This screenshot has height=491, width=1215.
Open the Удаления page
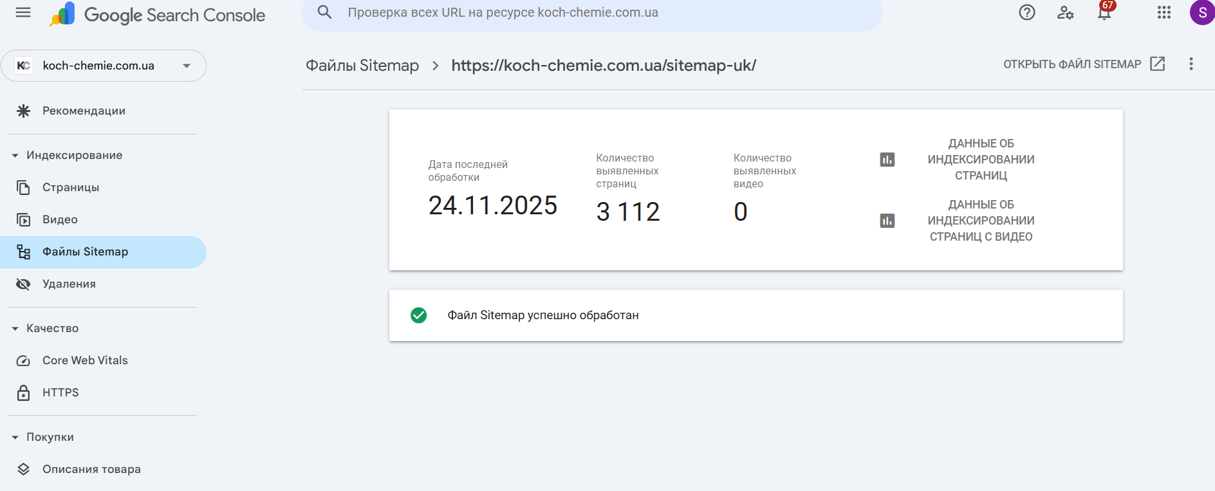coord(103,284)
